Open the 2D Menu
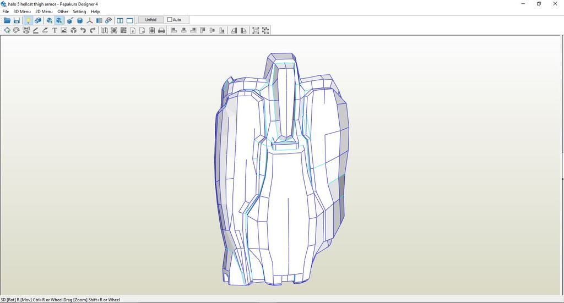 (44, 12)
